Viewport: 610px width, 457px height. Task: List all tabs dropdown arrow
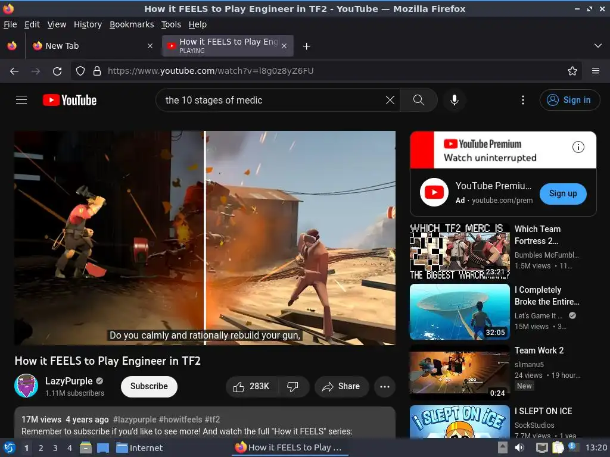[x=598, y=46]
